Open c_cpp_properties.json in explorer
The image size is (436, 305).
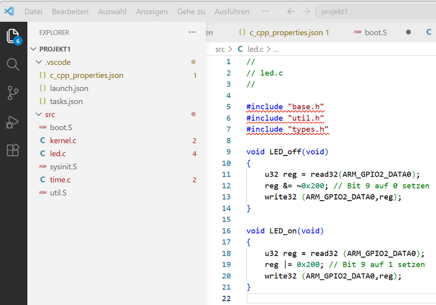coord(87,76)
